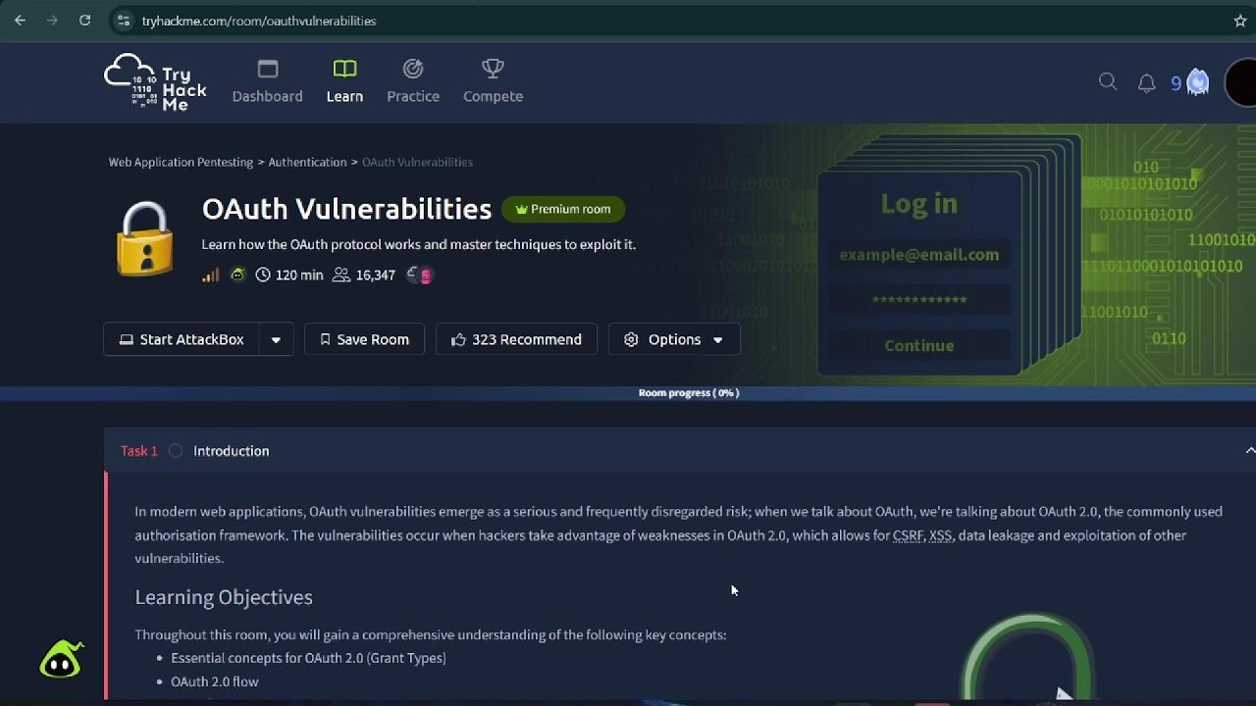The width and height of the screenshot is (1256, 706).
Task: Click 'Essential concepts for OAuth 2.0' bullet
Action: click(308, 658)
